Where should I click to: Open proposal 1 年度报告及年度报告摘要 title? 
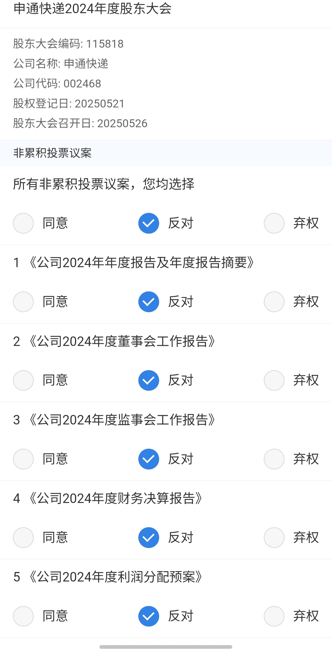(141, 262)
